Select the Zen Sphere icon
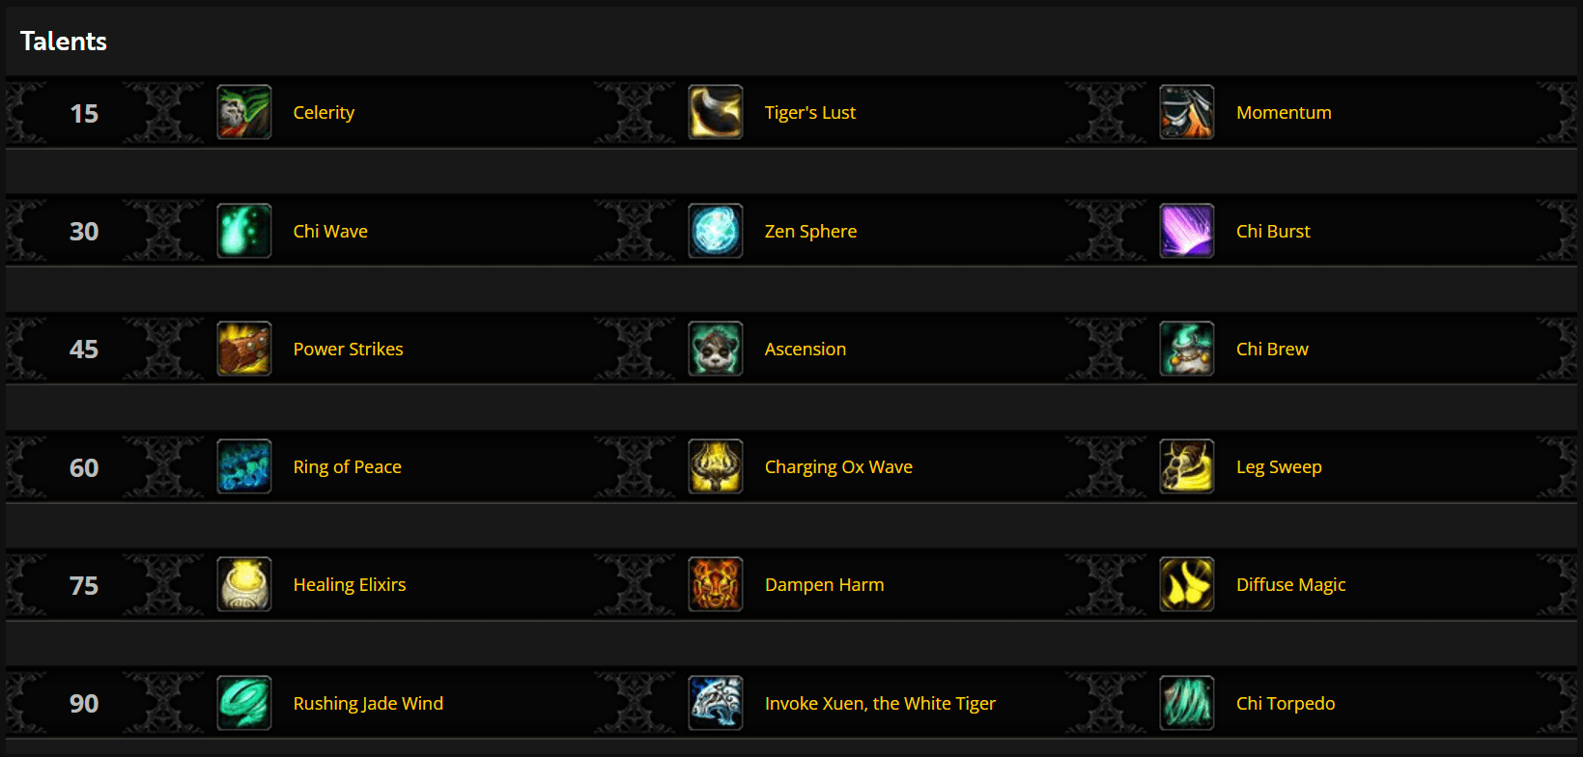This screenshot has width=1583, height=757. (715, 231)
